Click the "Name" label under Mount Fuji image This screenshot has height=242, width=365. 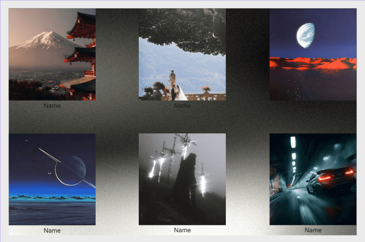(x=52, y=106)
